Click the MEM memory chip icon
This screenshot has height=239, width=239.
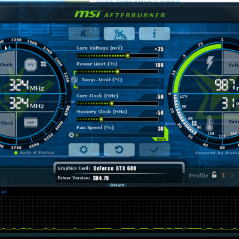click(30, 122)
